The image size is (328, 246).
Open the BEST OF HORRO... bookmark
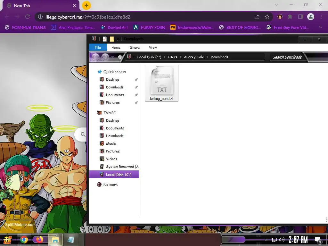pos(240,28)
